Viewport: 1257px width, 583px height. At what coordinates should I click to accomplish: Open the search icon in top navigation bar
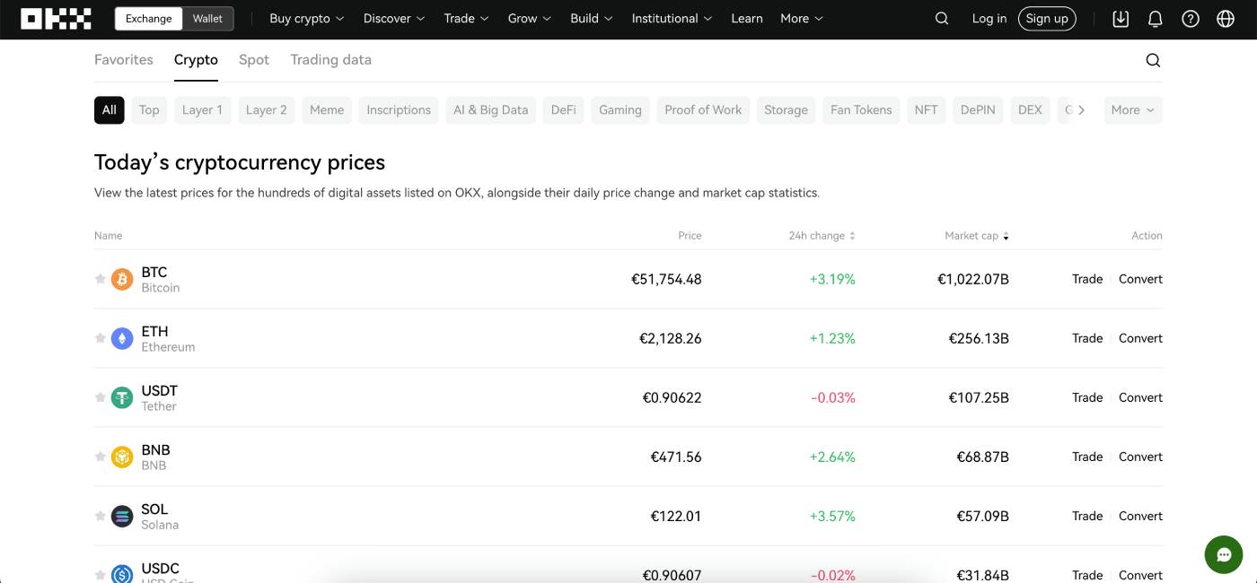point(942,19)
